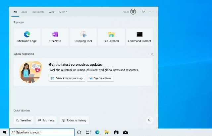212x136 pixels.
Task: Dismiss the What's happening section
Action: pyautogui.click(x=152, y=54)
